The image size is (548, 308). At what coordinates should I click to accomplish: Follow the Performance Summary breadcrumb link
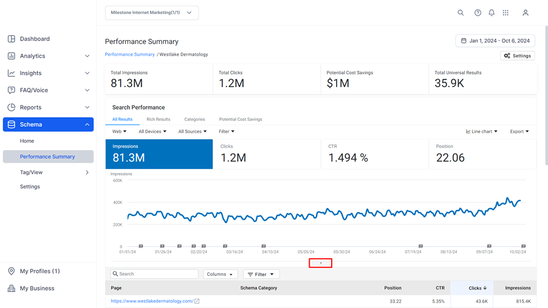(x=130, y=55)
